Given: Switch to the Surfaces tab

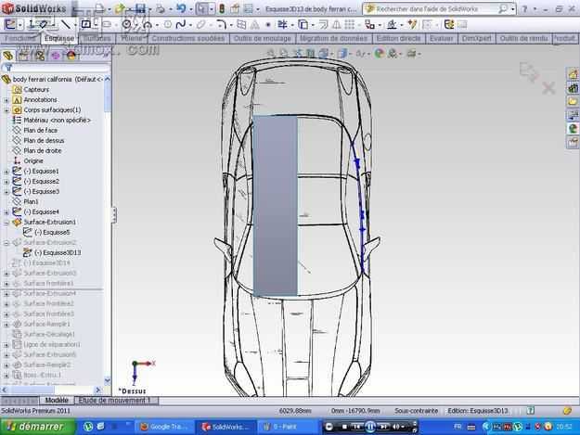Looking at the screenshot, I should click(97, 38).
